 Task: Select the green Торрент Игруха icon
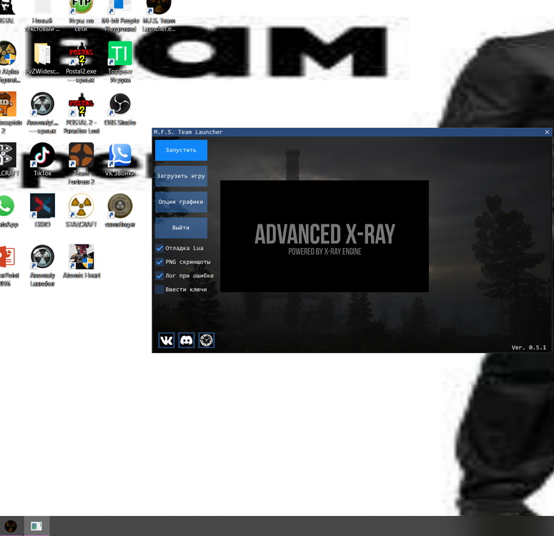(x=120, y=62)
